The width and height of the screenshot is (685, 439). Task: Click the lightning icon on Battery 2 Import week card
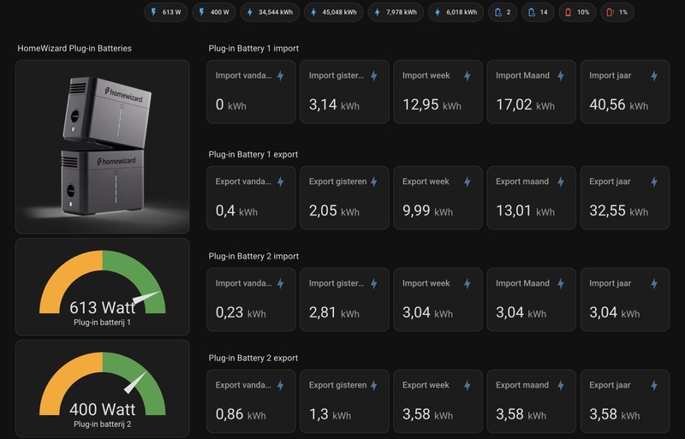468,284
